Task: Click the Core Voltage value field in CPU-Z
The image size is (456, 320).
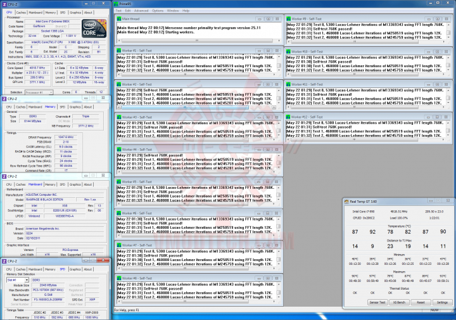Action: [x=71, y=36]
